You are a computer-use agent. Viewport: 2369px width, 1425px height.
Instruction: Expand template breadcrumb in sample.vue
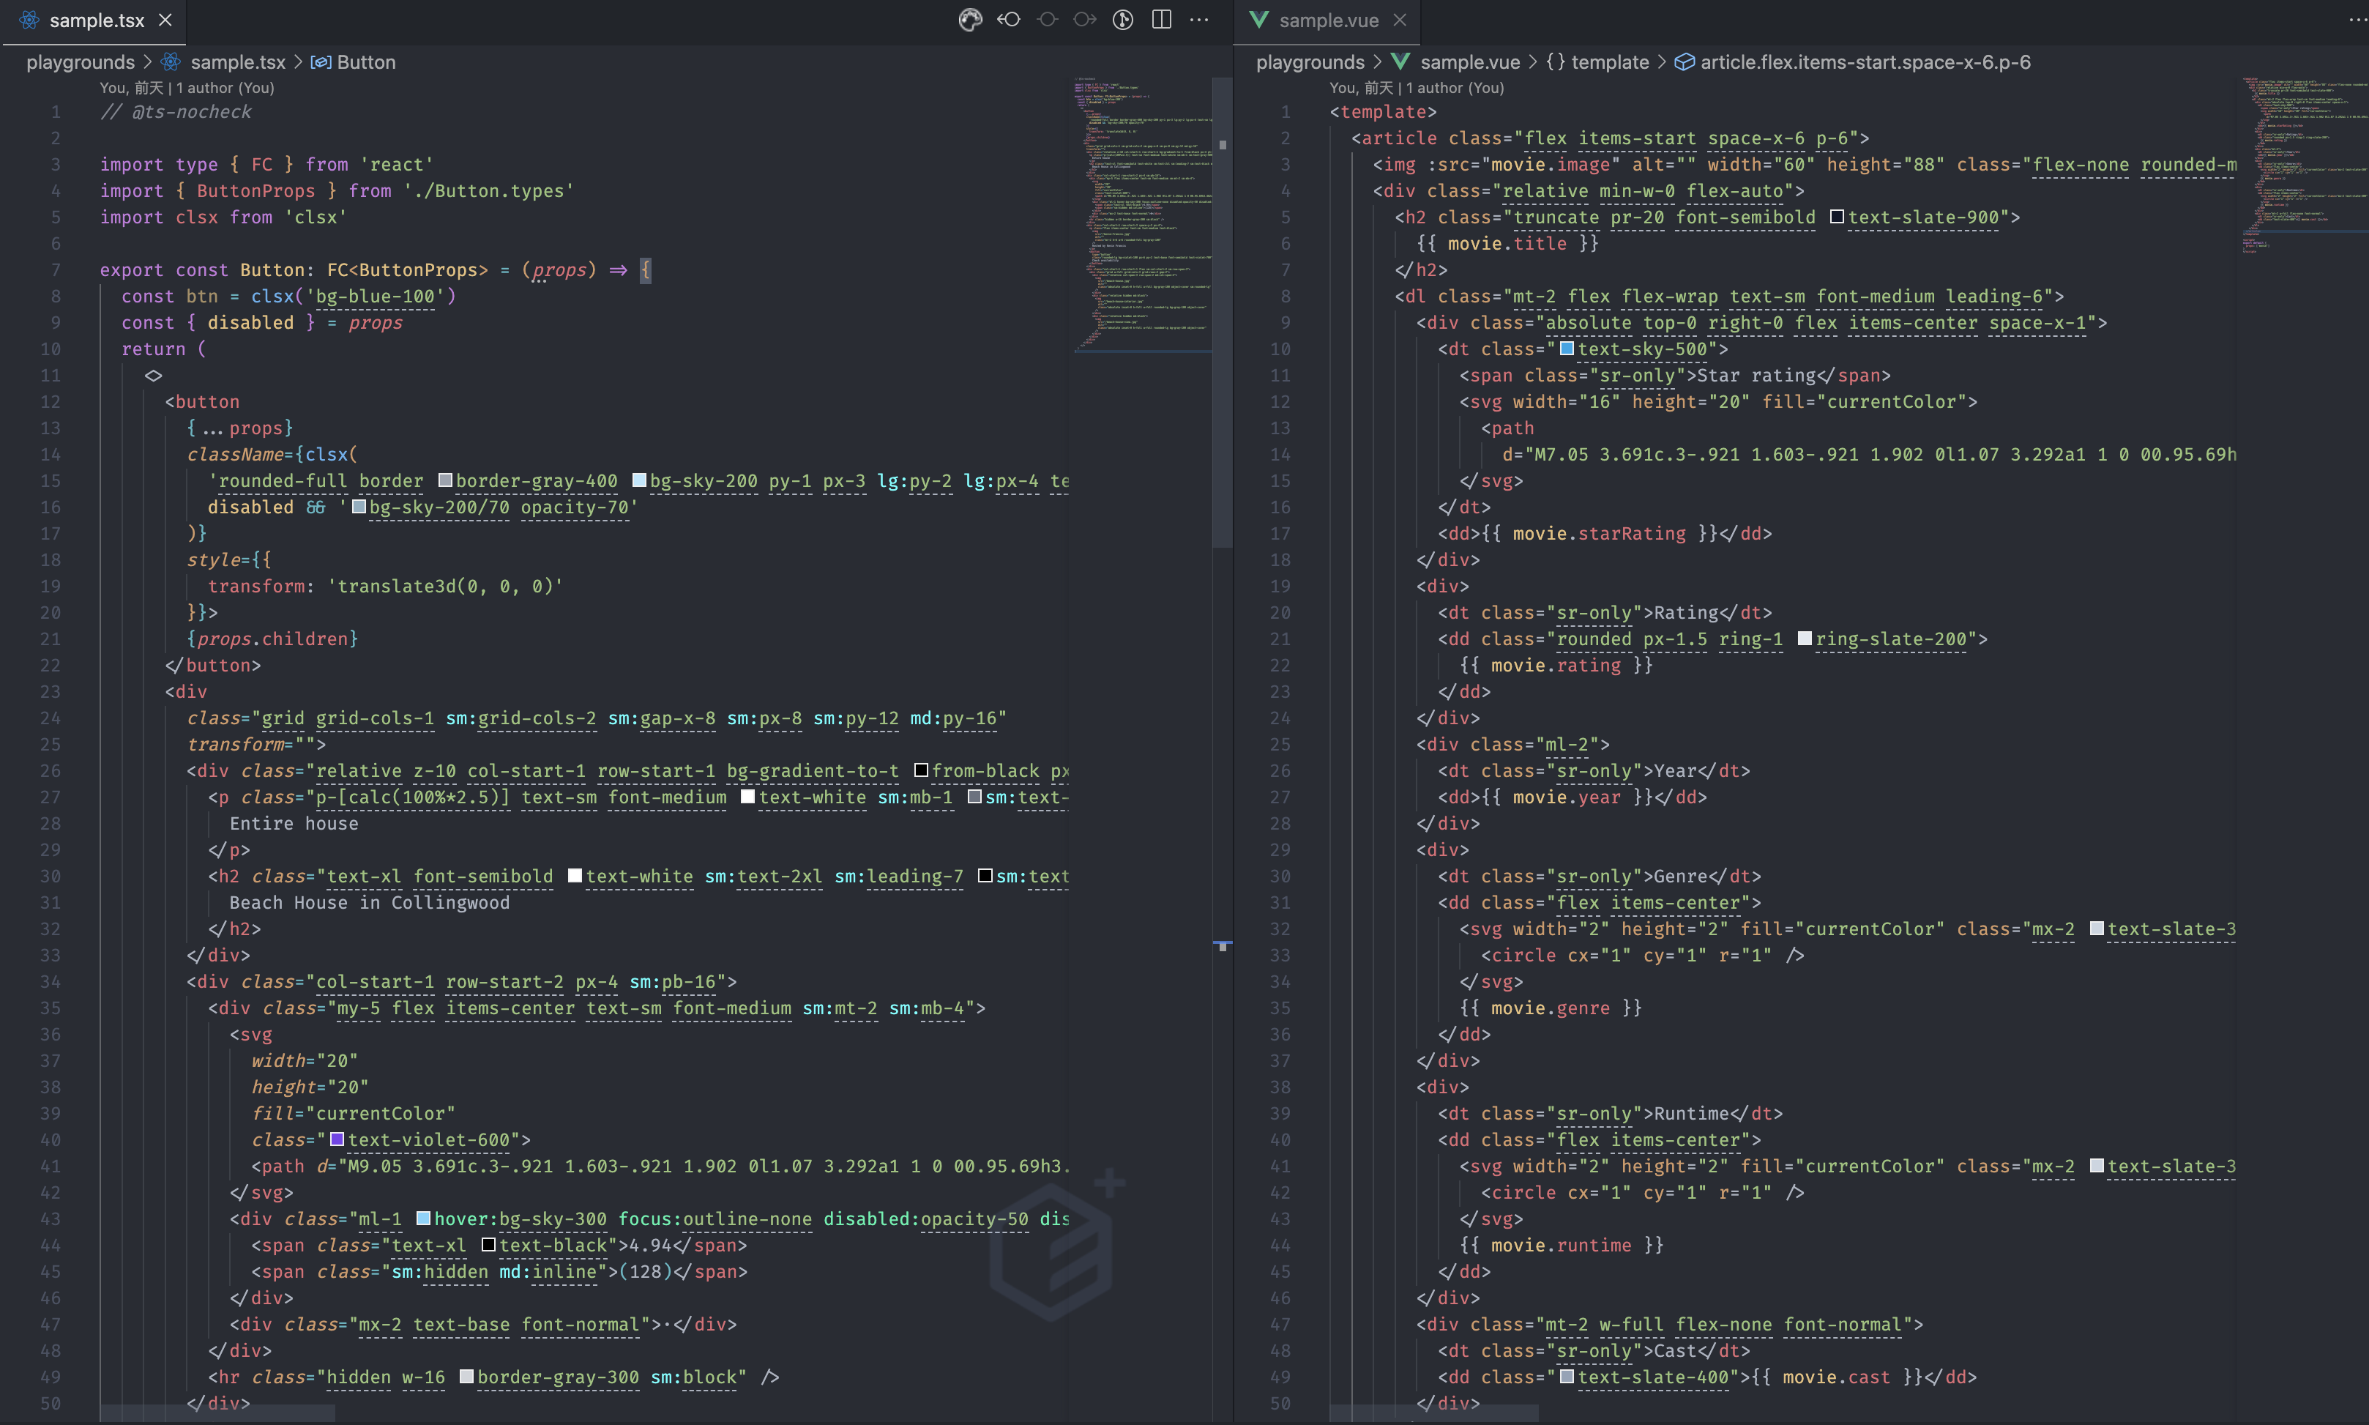tap(1609, 62)
